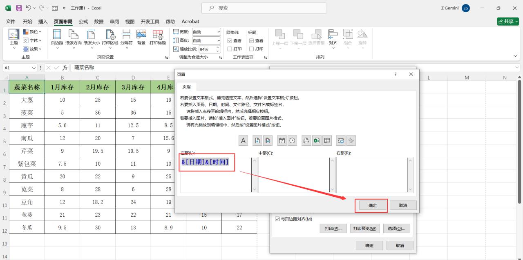Open 纸张方向 orientation menu
The width and height of the screenshot is (523, 260).
74,39
